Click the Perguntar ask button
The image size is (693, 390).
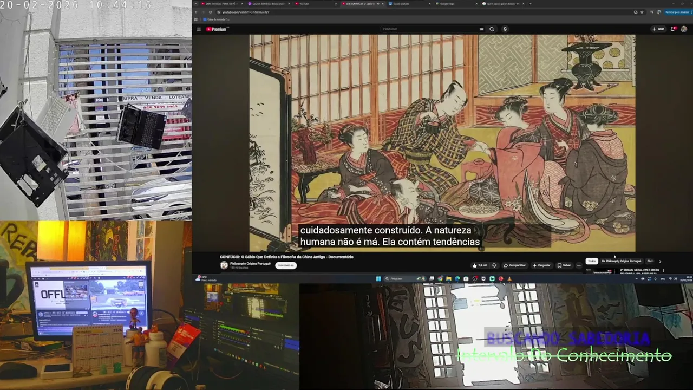[541, 265]
